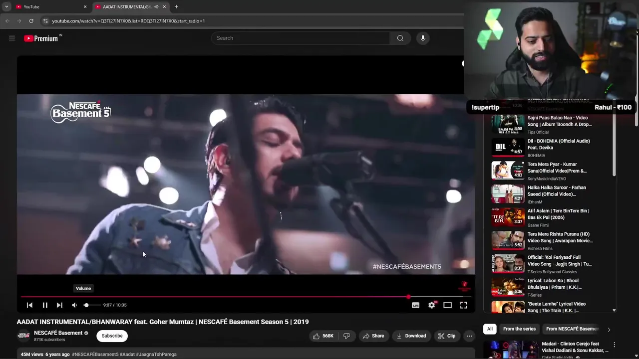Image resolution: width=639 pixels, height=359 pixels.
Task: Skip to previous video in player
Action: [x=29, y=305]
